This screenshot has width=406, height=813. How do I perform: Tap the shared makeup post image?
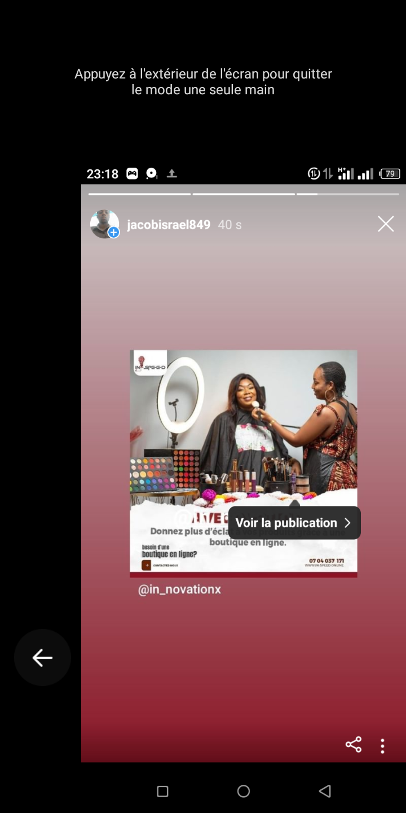244,464
